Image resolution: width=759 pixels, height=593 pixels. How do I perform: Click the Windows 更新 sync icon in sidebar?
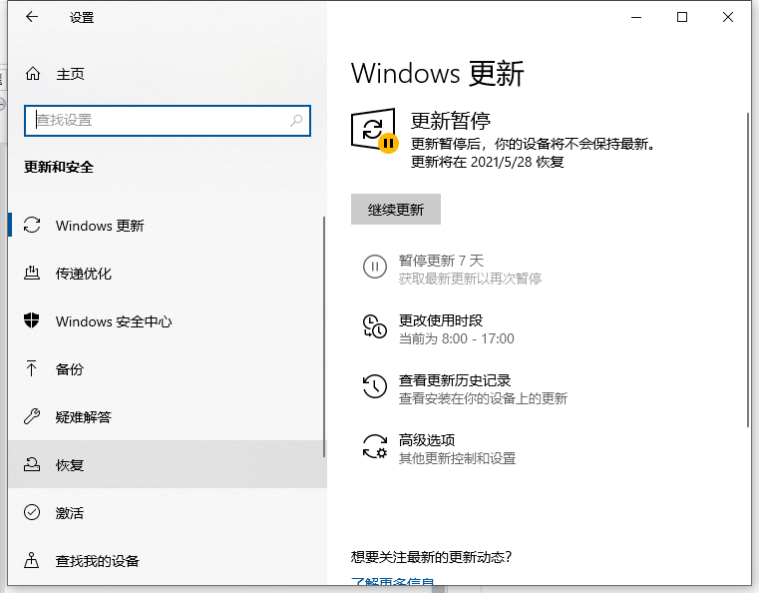coord(33,226)
